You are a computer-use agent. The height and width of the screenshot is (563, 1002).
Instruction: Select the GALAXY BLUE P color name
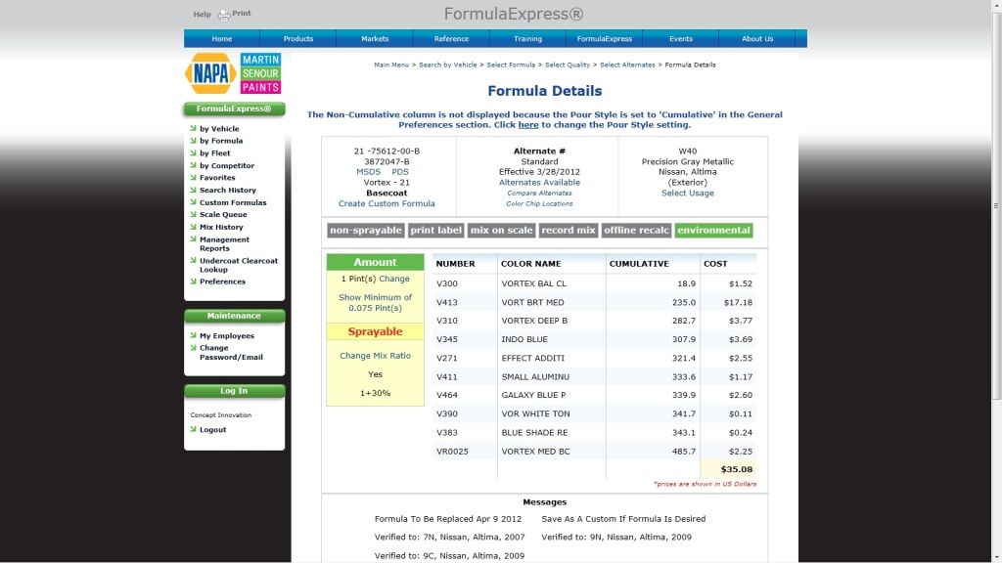(x=533, y=395)
